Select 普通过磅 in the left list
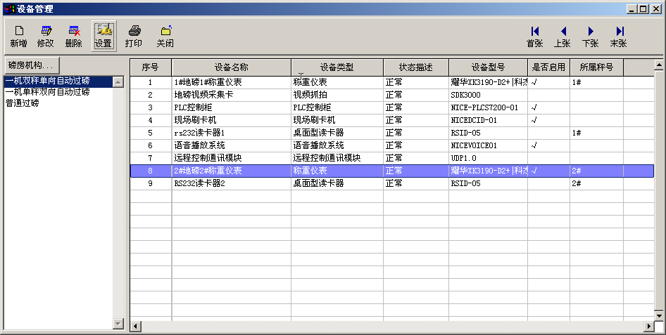 click(x=23, y=103)
